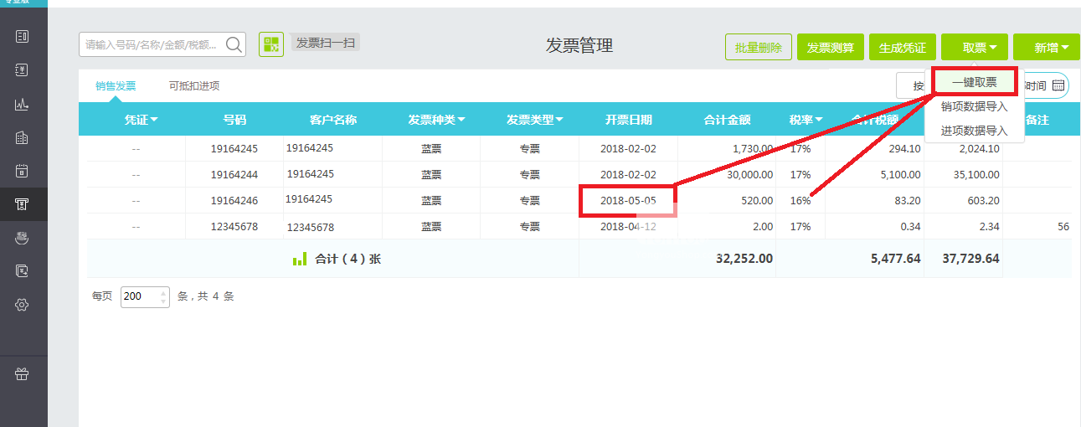
Task: Click invoice number 12345678 in the 号码 column
Action: click(234, 227)
